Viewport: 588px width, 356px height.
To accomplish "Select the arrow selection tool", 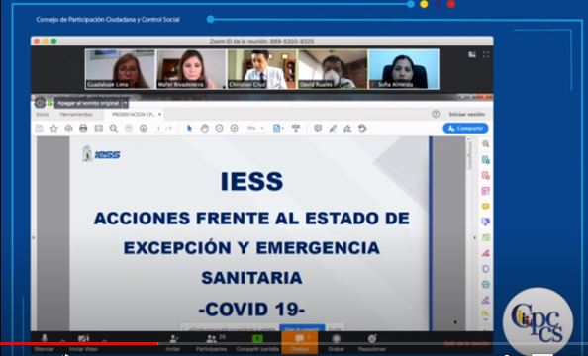I will click(x=189, y=129).
